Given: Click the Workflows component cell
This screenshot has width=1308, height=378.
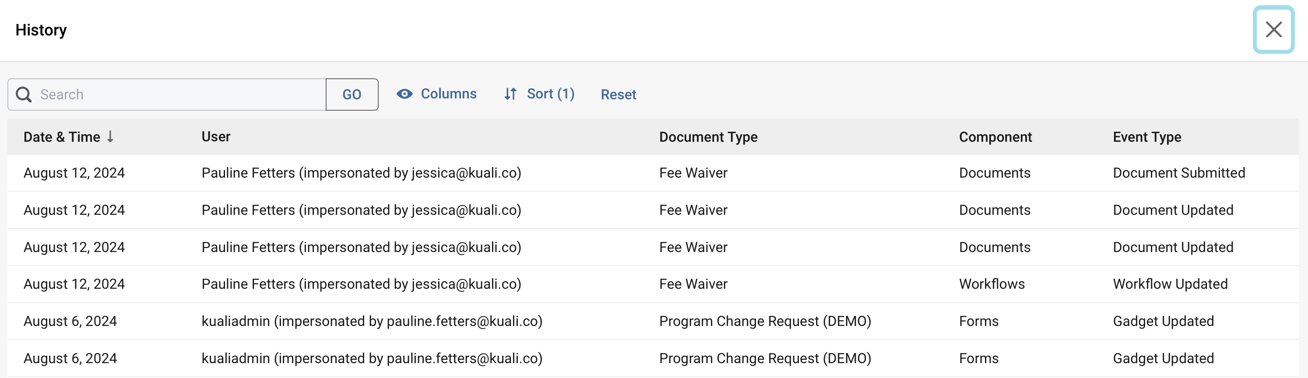Looking at the screenshot, I should (x=992, y=284).
